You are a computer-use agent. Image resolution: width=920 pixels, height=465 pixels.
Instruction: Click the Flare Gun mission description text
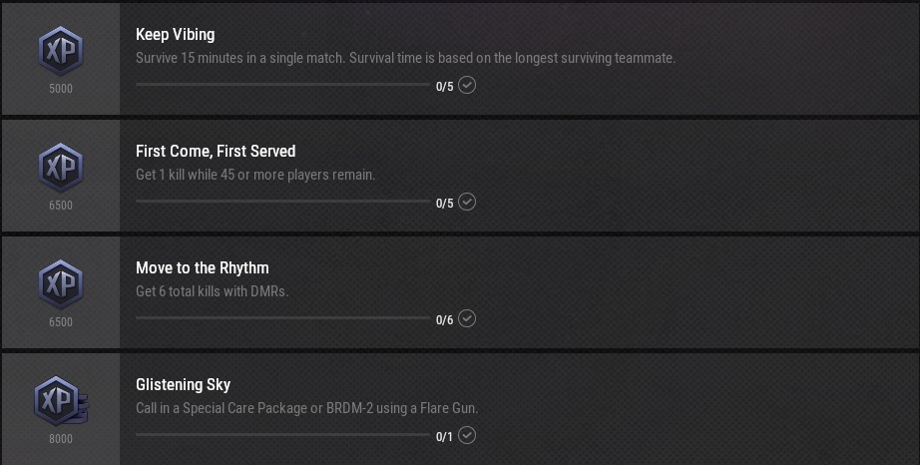pos(306,408)
